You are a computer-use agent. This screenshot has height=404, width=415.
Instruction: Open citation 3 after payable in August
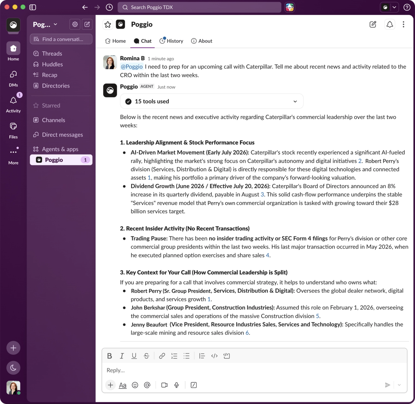click(x=262, y=195)
